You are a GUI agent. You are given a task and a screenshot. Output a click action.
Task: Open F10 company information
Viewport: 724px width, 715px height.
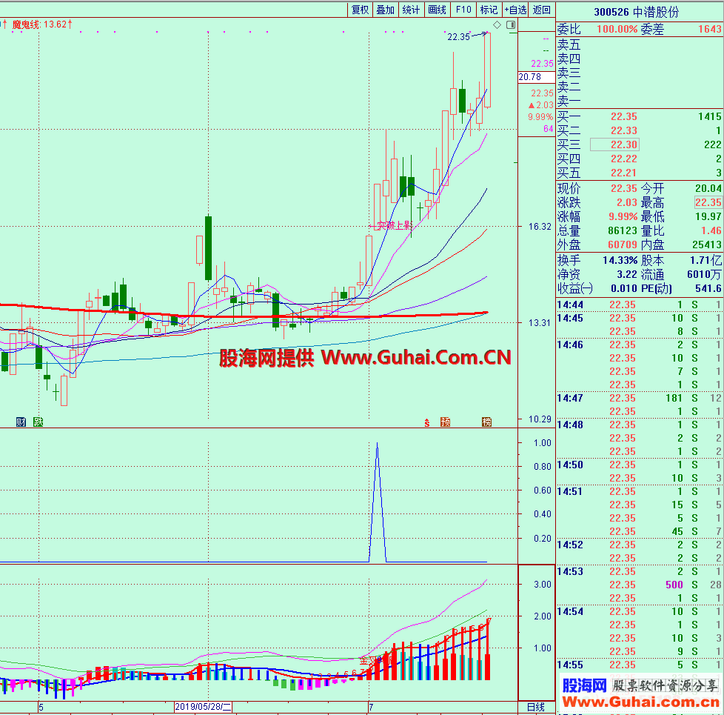(x=463, y=10)
